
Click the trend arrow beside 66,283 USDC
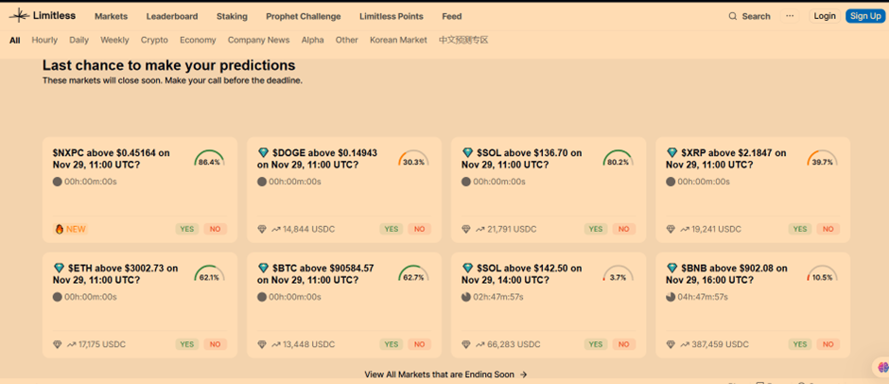(x=480, y=344)
